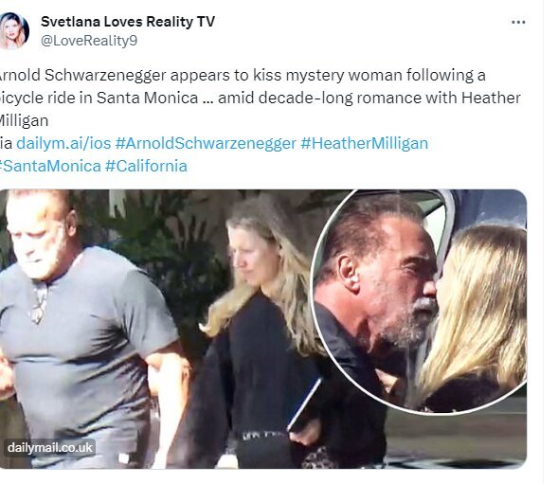Click the words 'Heather' at end of second line
This screenshot has height=484, width=558.
point(491,98)
